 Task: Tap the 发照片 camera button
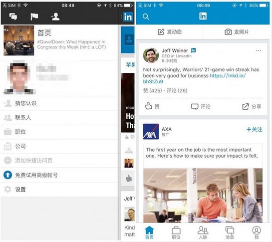pos(237,32)
